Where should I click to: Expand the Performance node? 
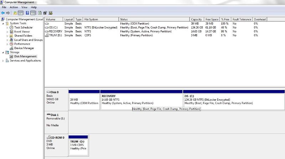point(7,44)
